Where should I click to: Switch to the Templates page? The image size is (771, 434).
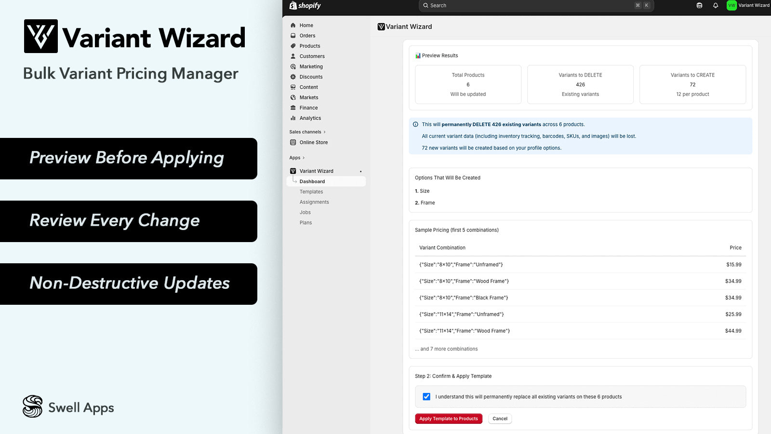[311, 191]
